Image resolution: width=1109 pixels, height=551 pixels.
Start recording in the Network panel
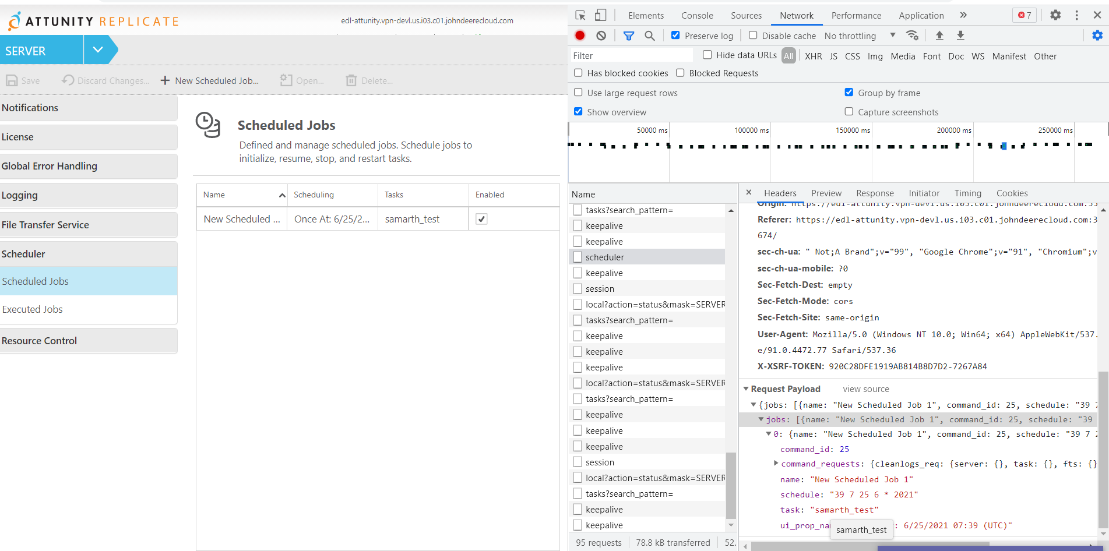coord(579,36)
